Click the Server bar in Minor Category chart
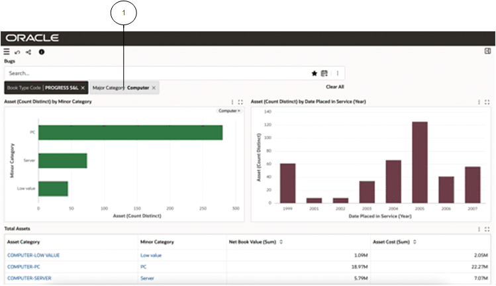The width and height of the screenshot is (496, 286). (x=63, y=160)
